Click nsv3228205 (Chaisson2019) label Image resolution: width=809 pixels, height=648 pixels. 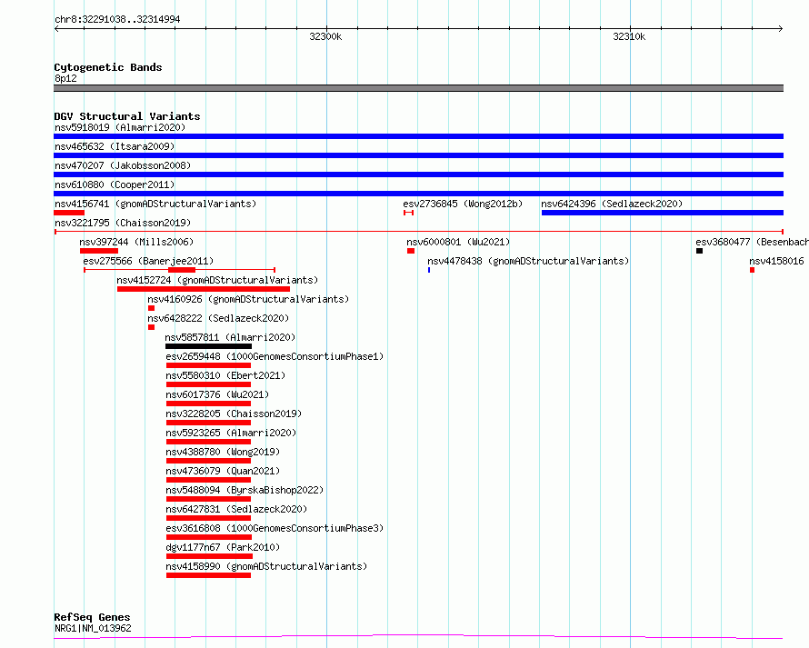(x=234, y=414)
